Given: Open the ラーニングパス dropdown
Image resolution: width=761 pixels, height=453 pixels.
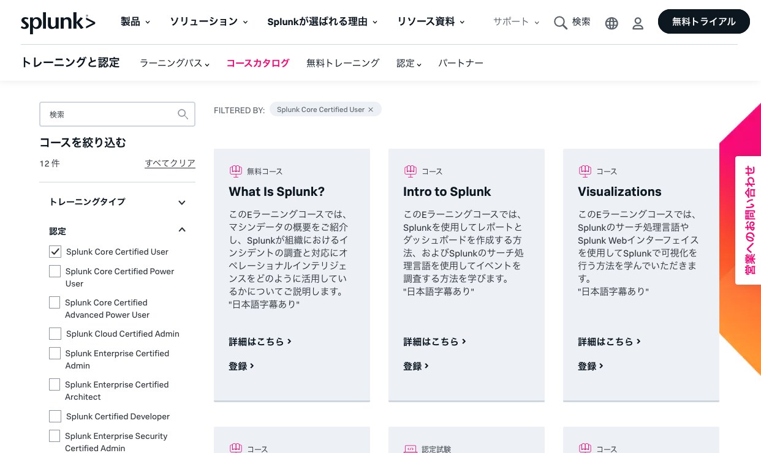Looking at the screenshot, I should (x=175, y=63).
